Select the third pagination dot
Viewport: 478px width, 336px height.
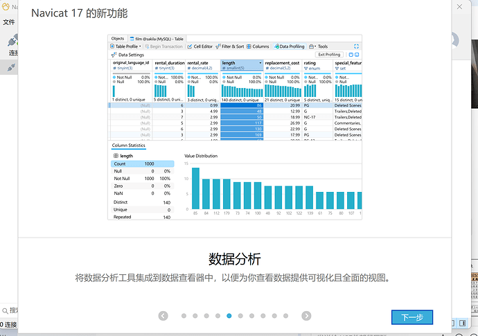(206, 316)
